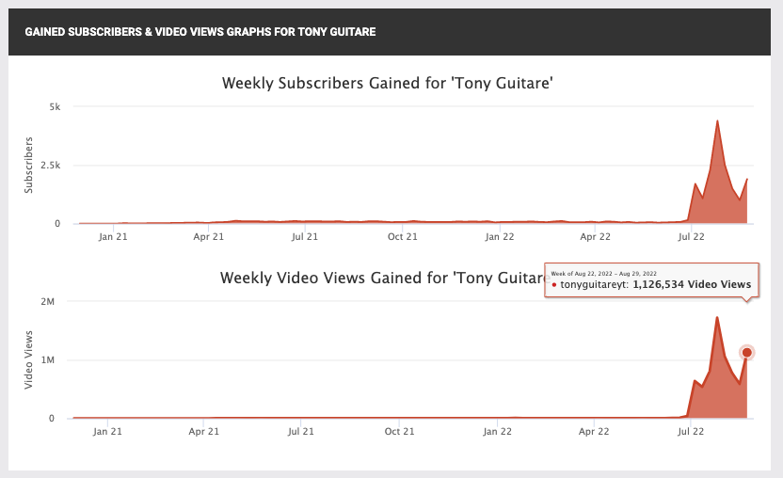Click the peak of the Weekly Subscribers chart
783x478 pixels.
coord(717,121)
